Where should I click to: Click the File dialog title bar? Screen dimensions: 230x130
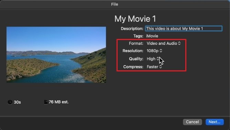115,4
